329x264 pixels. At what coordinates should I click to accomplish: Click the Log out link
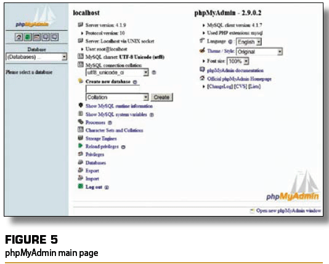[94, 187]
